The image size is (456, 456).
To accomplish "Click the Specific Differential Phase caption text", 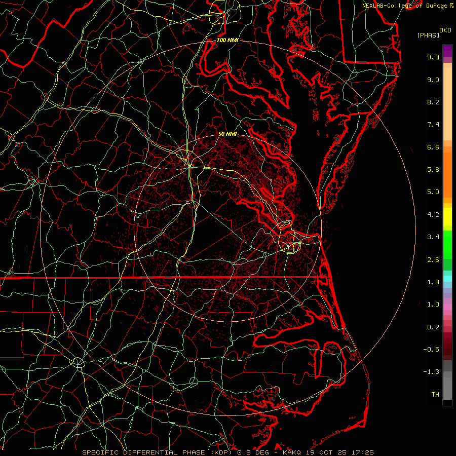I will pos(159,452).
